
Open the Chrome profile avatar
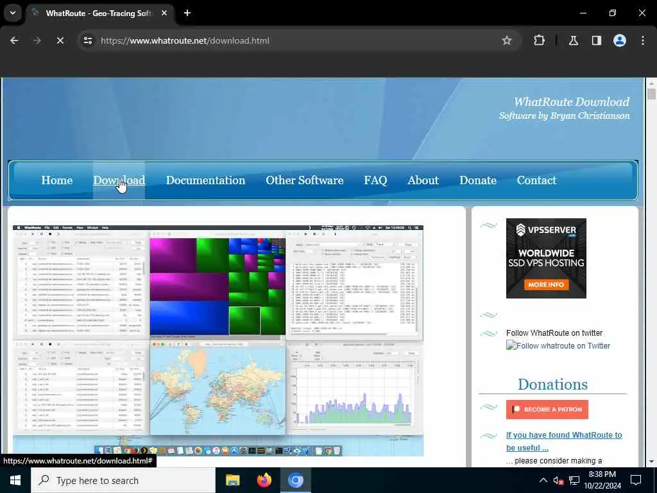pos(619,40)
